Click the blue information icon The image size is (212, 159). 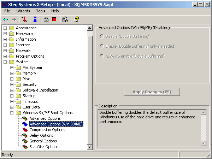(35, 19)
